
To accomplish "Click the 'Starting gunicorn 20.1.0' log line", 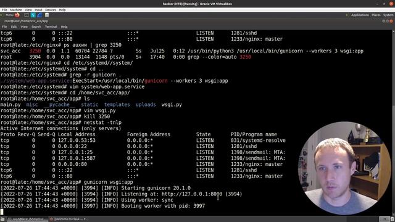I will pos(156,188).
